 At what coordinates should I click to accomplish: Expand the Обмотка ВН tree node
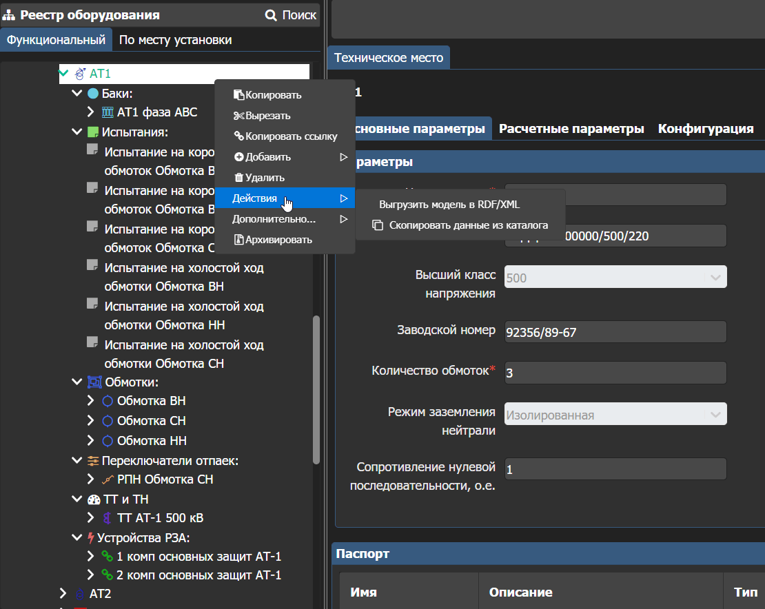[90, 401]
